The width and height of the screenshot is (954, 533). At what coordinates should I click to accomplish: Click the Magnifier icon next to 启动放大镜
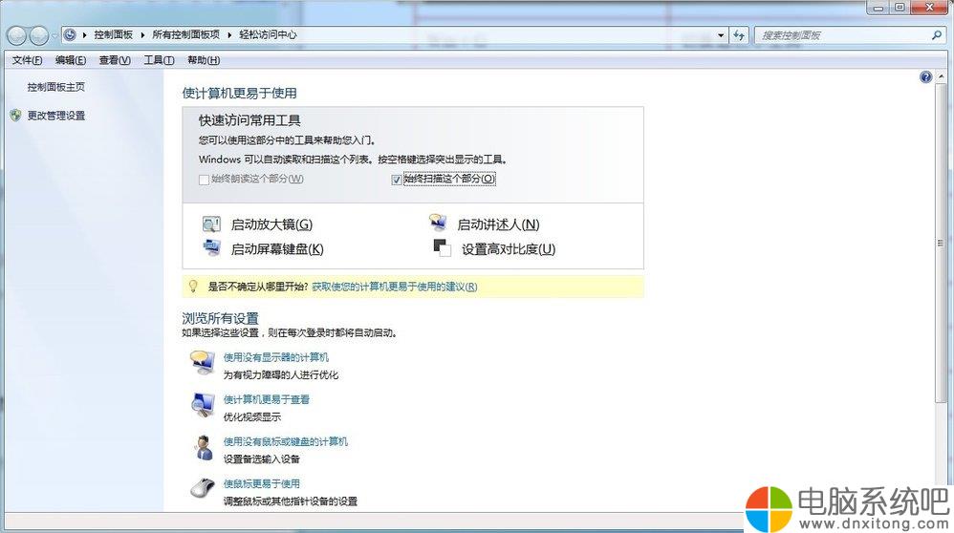click(x=211, y=224)
